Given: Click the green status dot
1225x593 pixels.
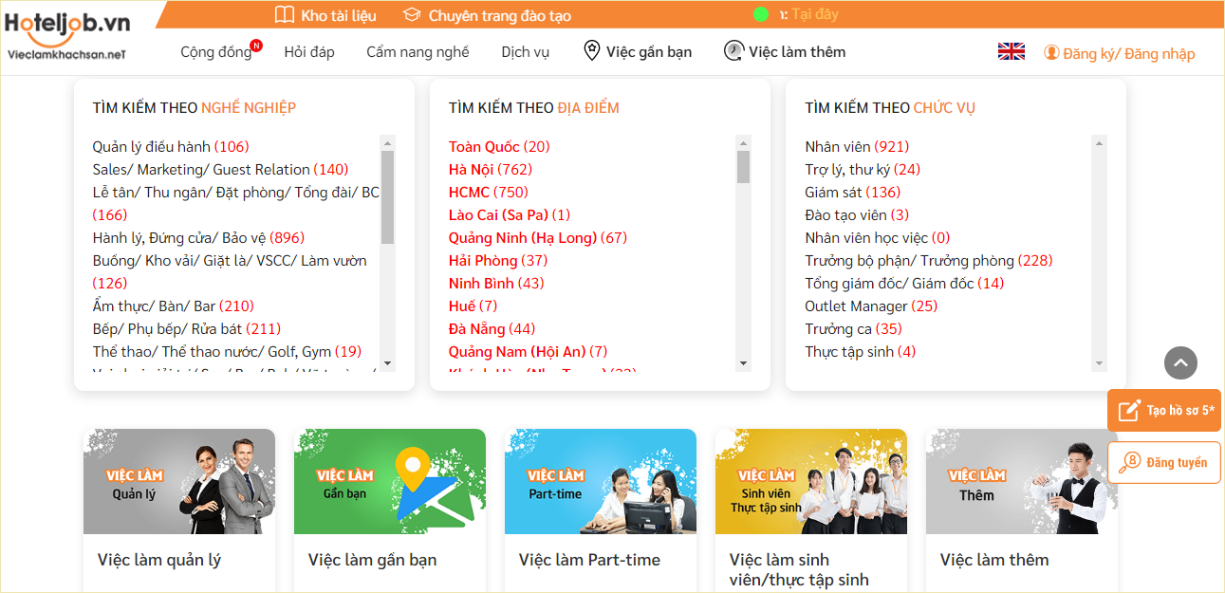Looking at the screenshot, I should click(x=761, y=14).
